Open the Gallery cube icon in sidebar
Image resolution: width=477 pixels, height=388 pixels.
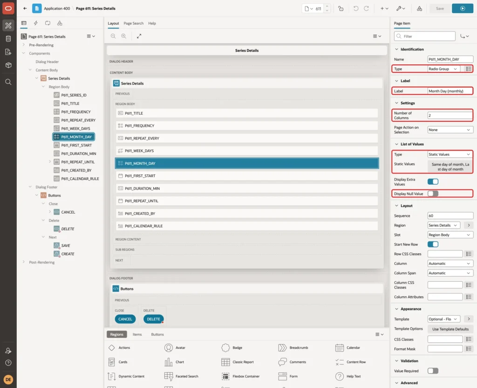tap(8, 65)
